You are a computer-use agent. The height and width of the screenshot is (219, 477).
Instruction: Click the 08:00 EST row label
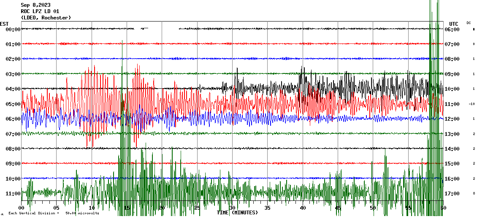pyautogui.click(x=13, y=149)
